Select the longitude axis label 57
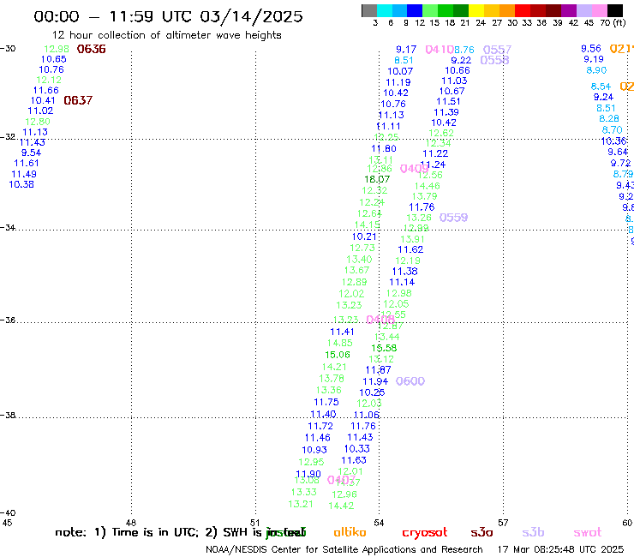Image resolution: width=634 pixels, height=557 pixels. click(503, 523)
